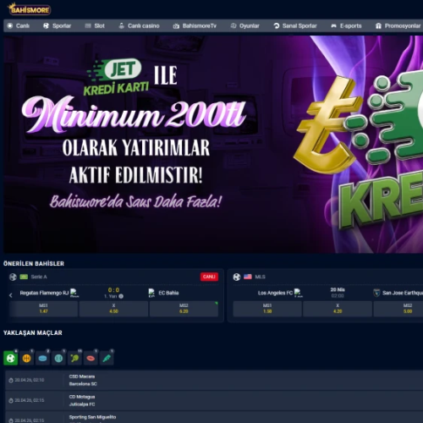
Task: Open the CSD Macara vs Barcelona SC match
Action: point(214,380)
